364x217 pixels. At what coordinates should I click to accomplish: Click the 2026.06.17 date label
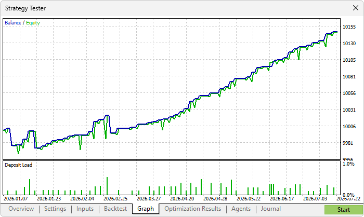282,199
